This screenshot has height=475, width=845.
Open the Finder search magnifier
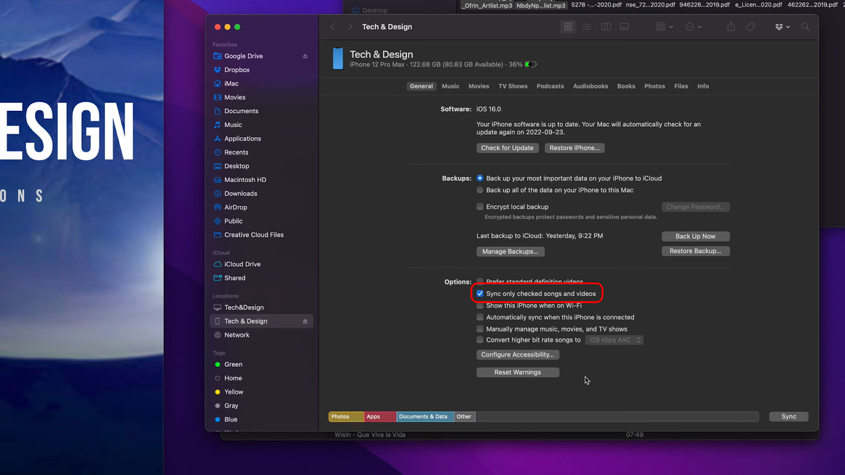tap(805, 27)
